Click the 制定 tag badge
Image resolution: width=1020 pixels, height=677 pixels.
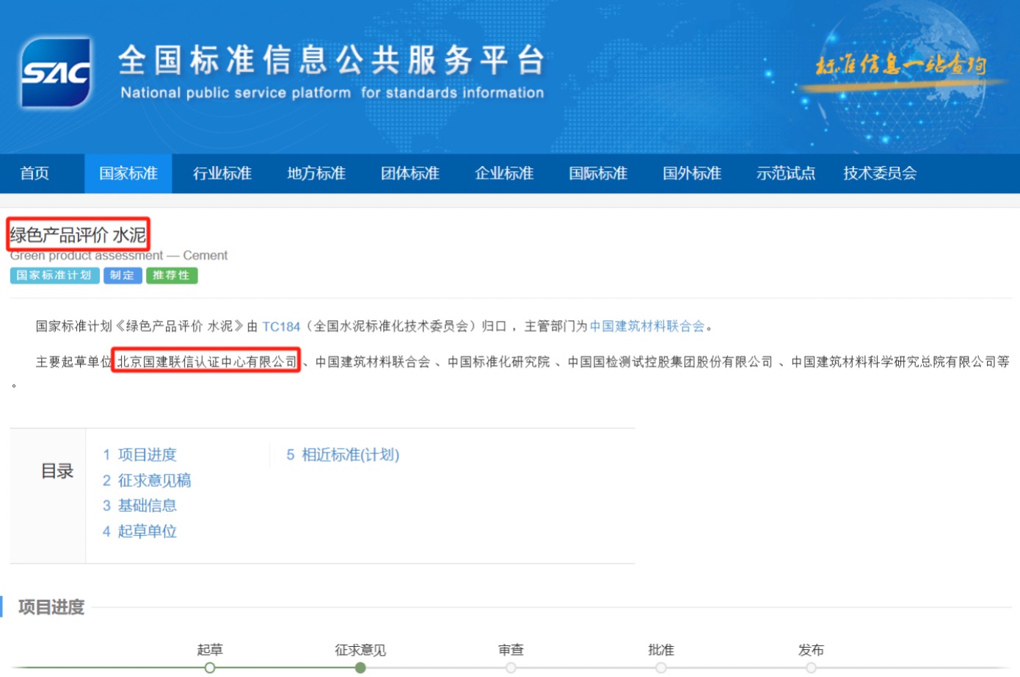tap(122, 275)
